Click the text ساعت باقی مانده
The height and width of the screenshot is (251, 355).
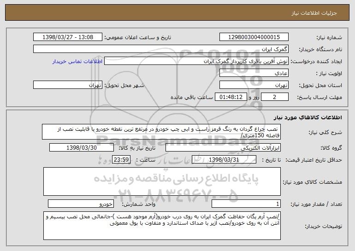click(192, 97)
